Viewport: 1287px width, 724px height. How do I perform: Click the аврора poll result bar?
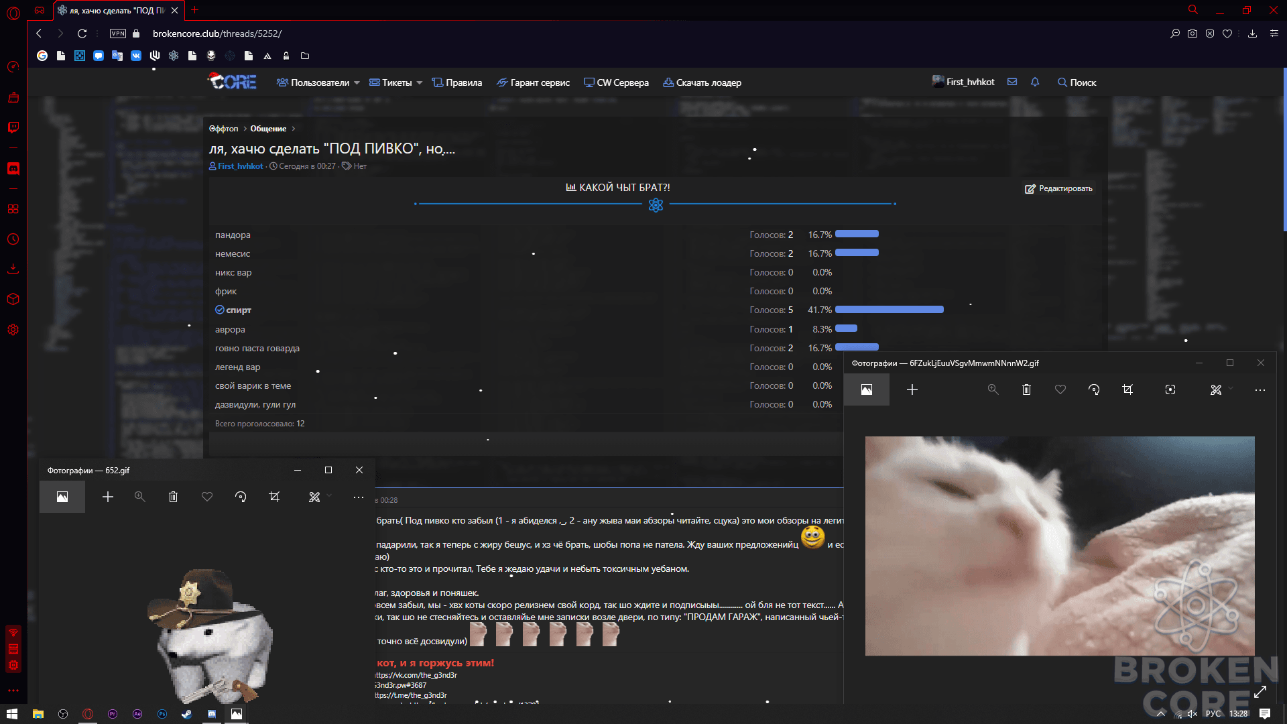tap(846, 328)
